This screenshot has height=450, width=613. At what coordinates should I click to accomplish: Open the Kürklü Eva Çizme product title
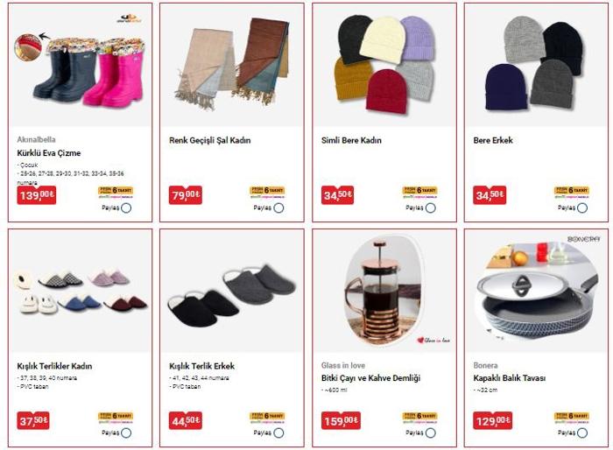coord(49,153)
